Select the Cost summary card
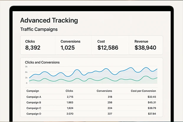Image resolution: width=183 pixels, height=122 pixels. (x=110, y=45)
